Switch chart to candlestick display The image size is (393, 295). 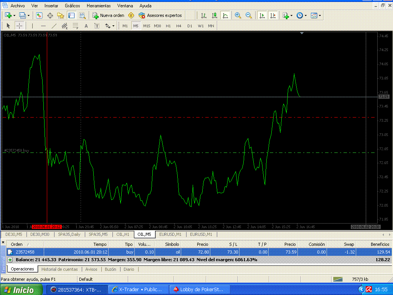pos(215,15)
